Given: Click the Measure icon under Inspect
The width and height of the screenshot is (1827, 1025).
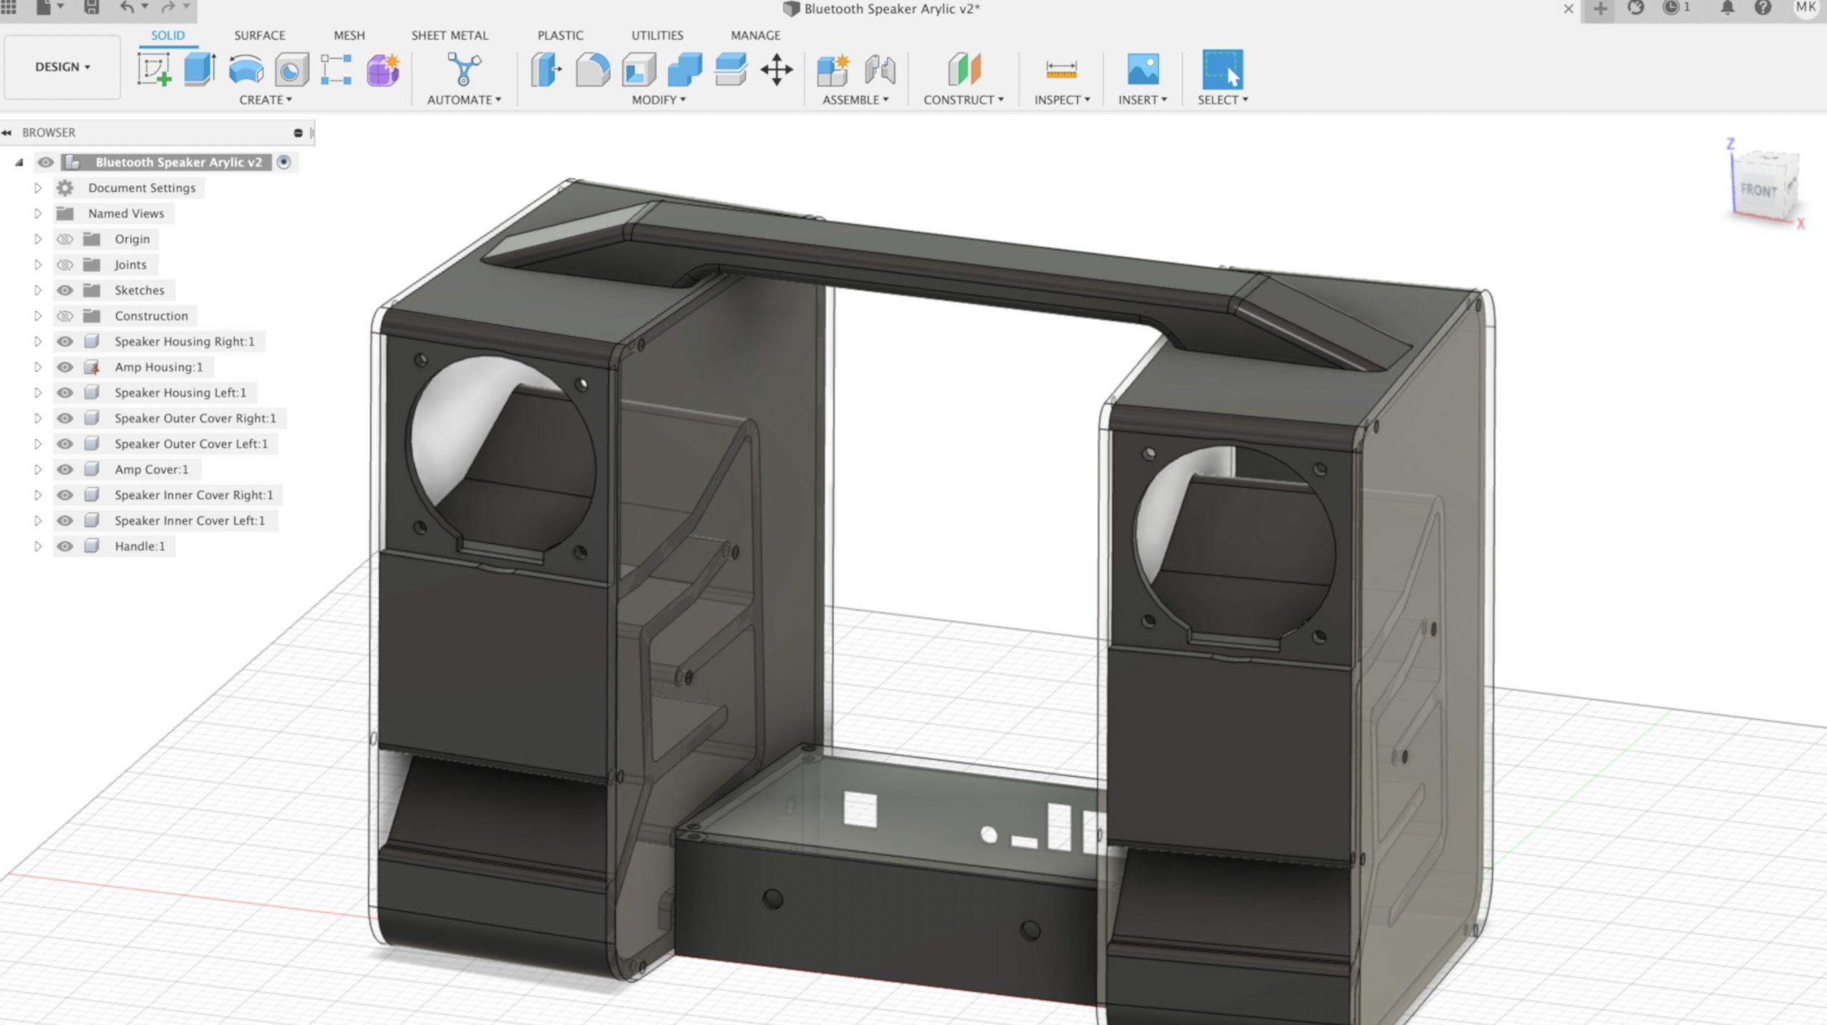Looking at the screenshot, I should (x=1061, y=70).
